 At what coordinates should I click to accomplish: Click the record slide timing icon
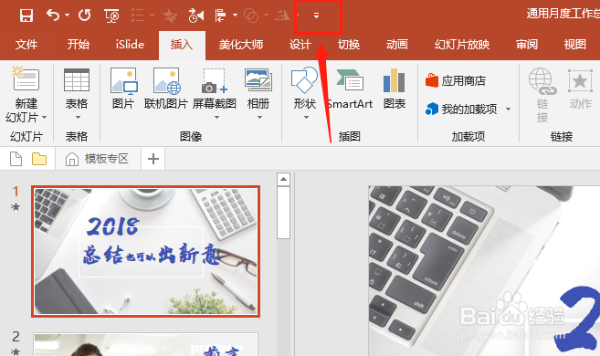pyautogui.click(x=196, y=16)
